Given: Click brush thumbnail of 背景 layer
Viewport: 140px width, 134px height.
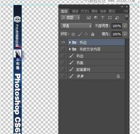Looking at the screenshot, I should pos(71,76).
